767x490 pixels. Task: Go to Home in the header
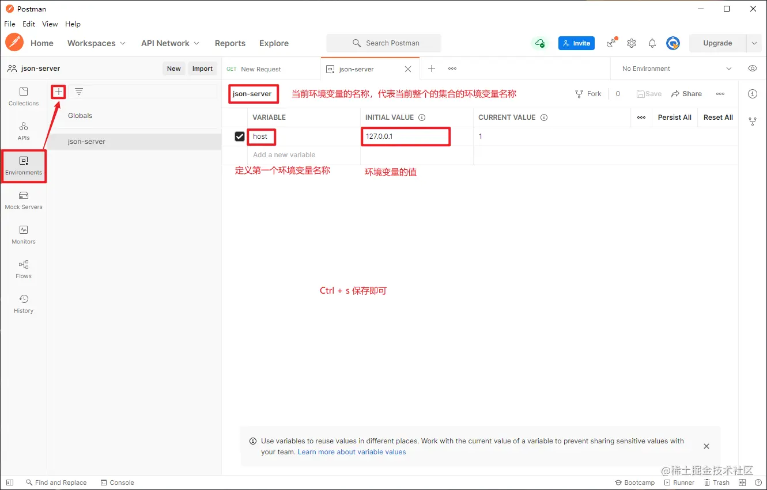click(42, 43)
